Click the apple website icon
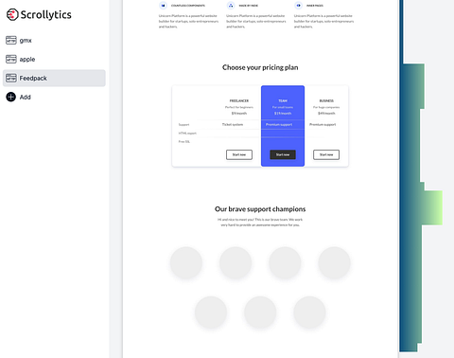This screenshot has height=358, width=454. tap(11, 59)
